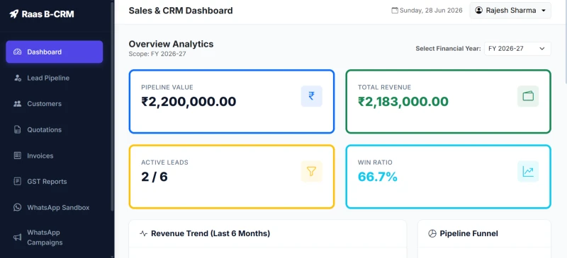The width and height of the screenshot is (567, 258).
Task: Click the calendar icon beside the date
Action: 395,11
